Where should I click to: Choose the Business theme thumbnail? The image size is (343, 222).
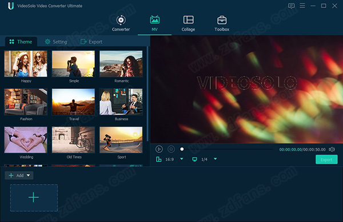coord(121,102)
